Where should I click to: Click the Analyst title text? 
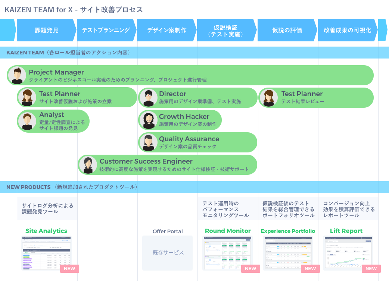[52, 115]
